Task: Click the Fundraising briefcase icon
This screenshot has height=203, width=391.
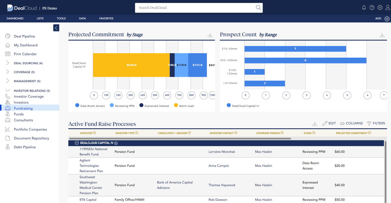Action: click(8, 108)
